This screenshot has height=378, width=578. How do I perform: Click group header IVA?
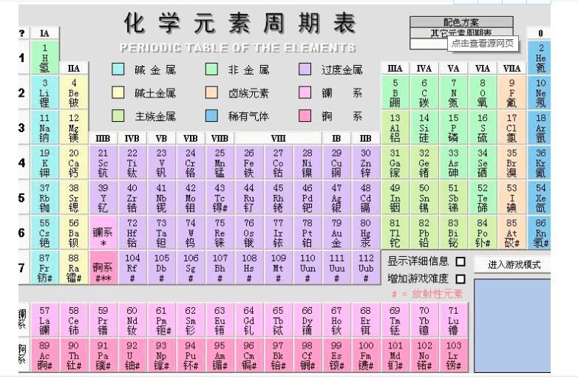[x=424, y=69]
